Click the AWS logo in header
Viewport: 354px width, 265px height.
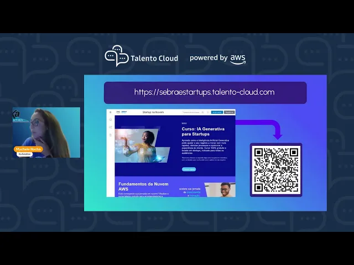(238, 60)
